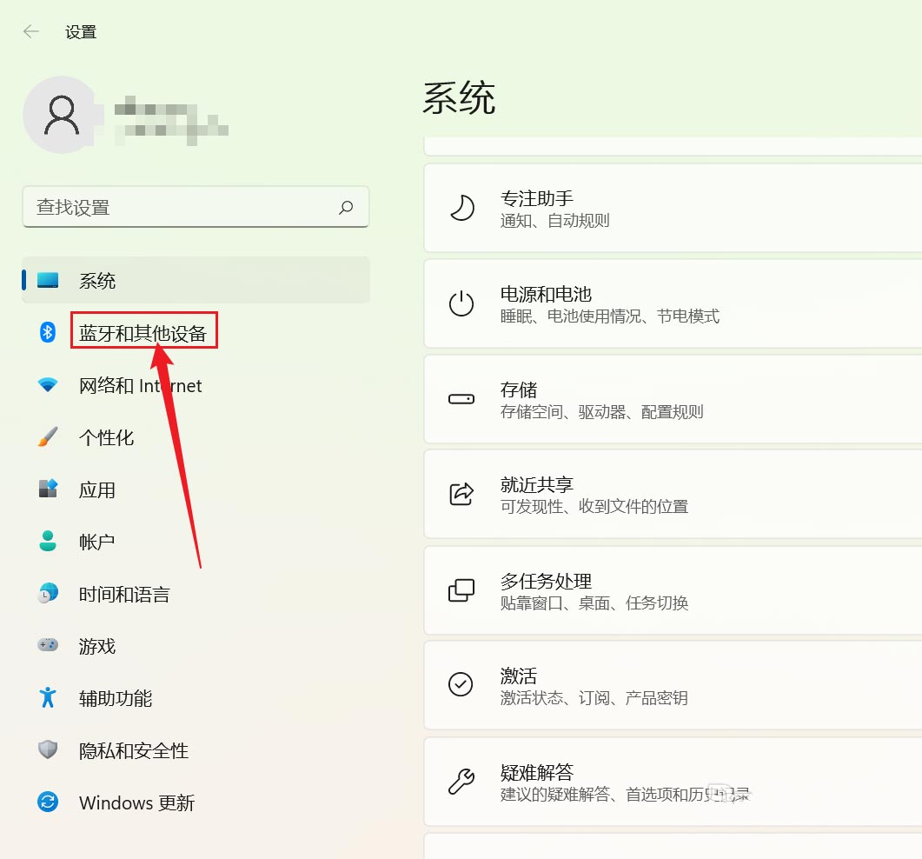Click the privacy shield icon

[x=48, y=749]
